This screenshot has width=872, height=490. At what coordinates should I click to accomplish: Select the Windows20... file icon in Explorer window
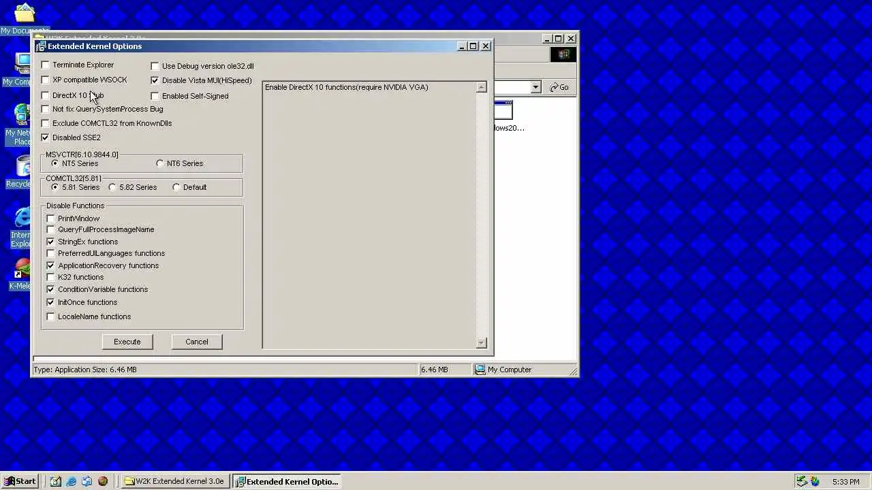click(x=503, y=110)
